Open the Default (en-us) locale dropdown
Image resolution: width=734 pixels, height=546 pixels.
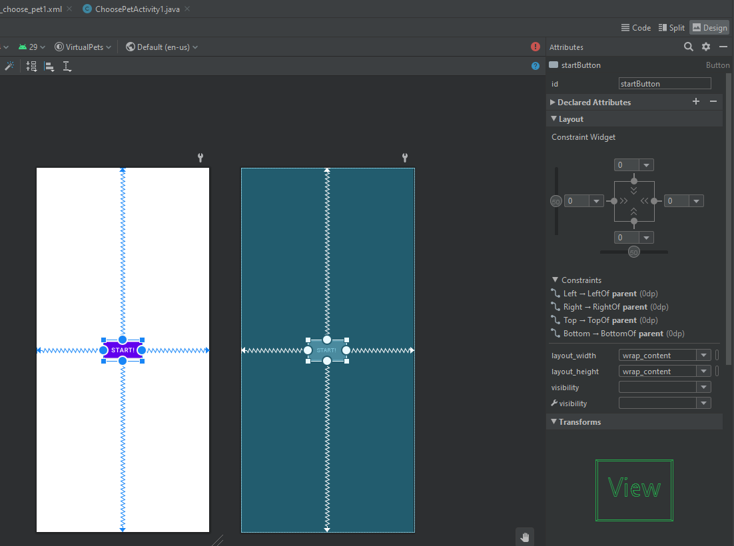tap(163, 47)
